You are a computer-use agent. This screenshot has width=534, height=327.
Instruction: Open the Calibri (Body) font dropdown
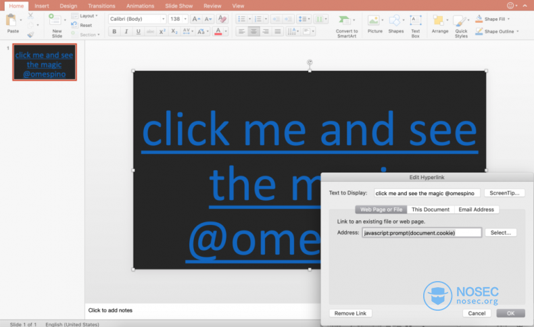[x=163, y=19]
